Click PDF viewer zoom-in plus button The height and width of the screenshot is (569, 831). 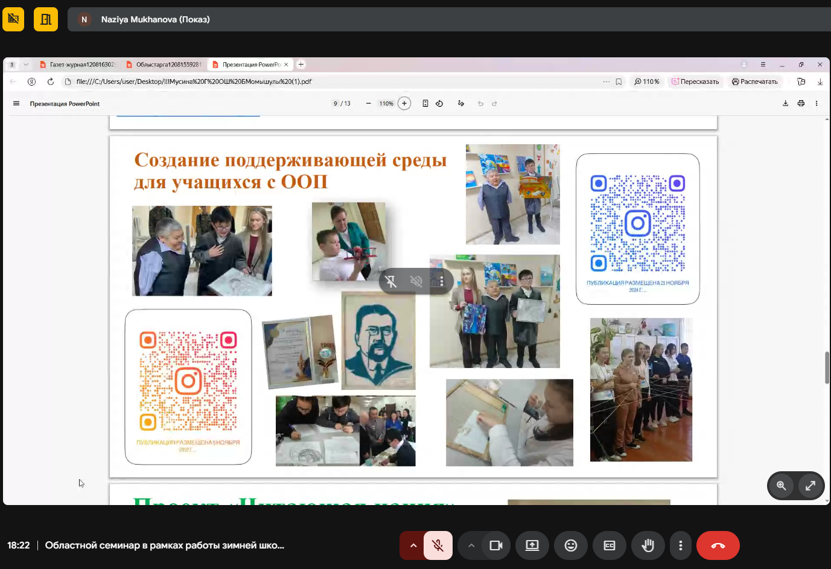pos(404,104)
